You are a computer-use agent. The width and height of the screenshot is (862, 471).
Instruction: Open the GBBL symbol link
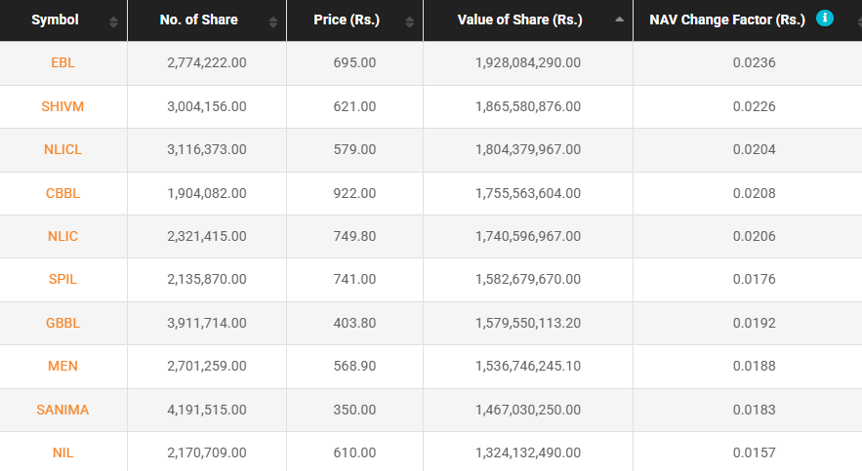point(62,323)
